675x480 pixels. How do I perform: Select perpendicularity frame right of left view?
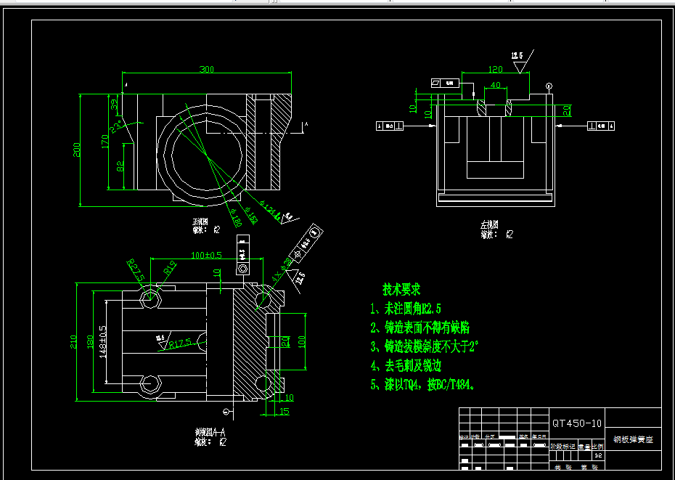(x=601, y=126)
